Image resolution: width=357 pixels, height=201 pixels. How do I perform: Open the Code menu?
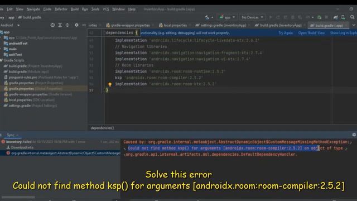47,9
